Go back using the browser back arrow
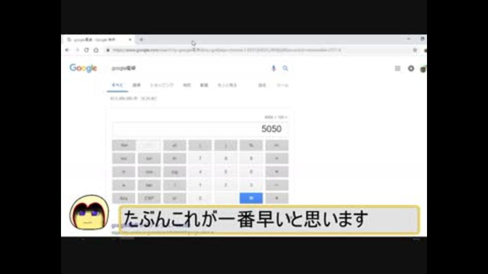Screen dimensions: 488x274 pos(67,50)
